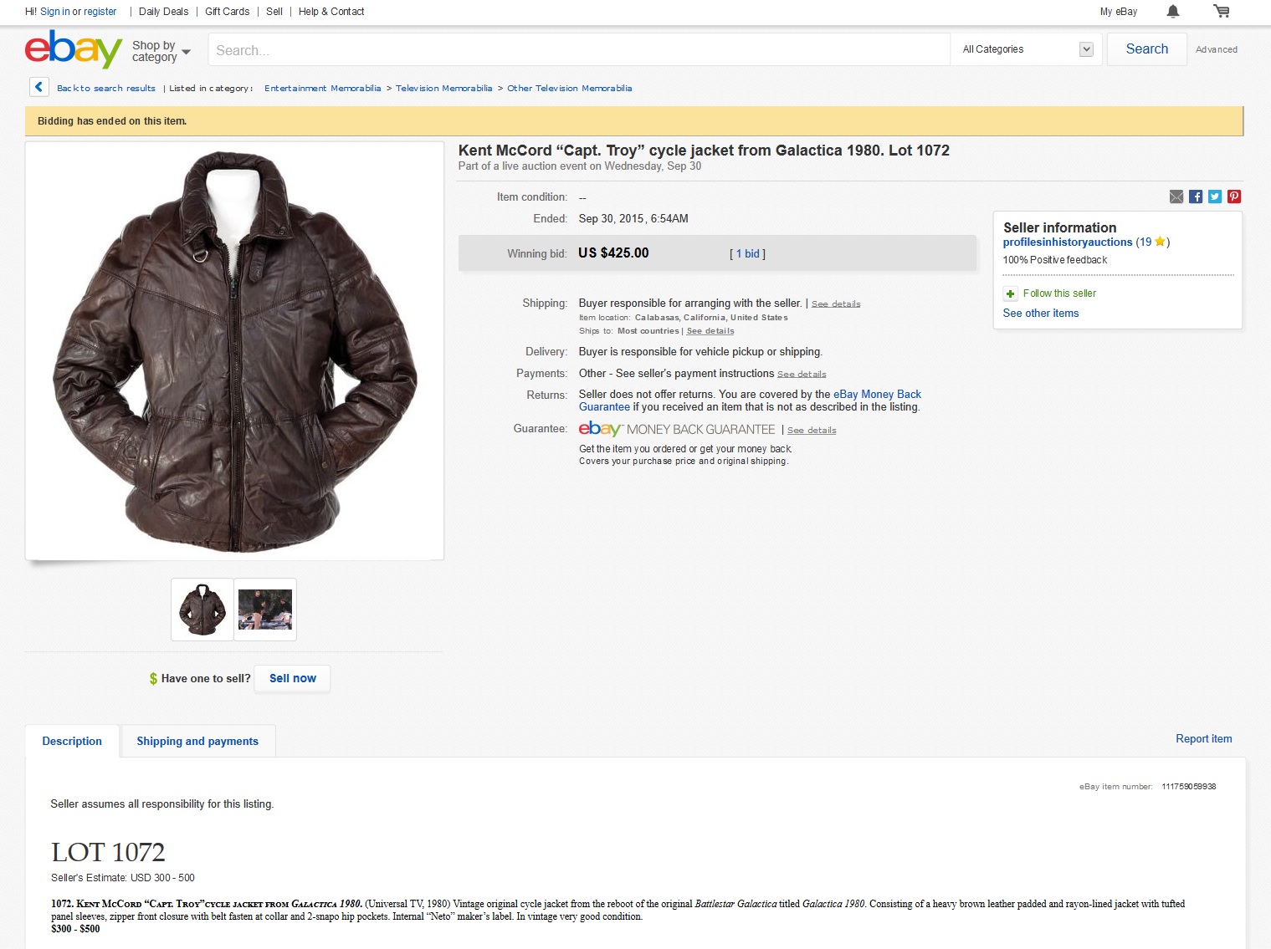Share listing via email icon
Image resolution: width=1271 pixels, height=949 pixels.
1176,196
